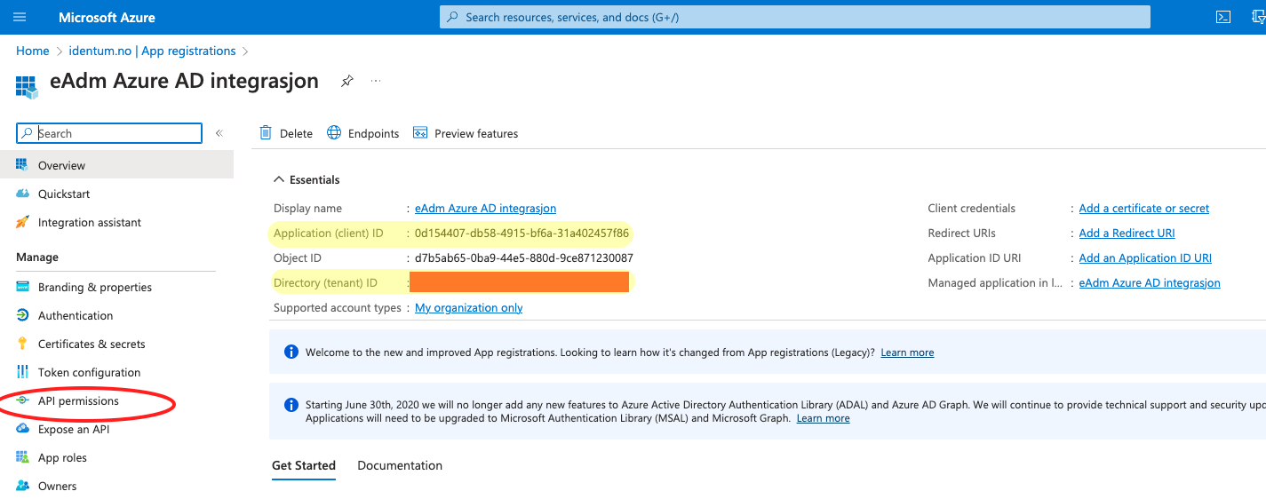Viewport: 1266px width, 499px height.
Task: Click the Preview features icon
Action: tap(420, 133)
